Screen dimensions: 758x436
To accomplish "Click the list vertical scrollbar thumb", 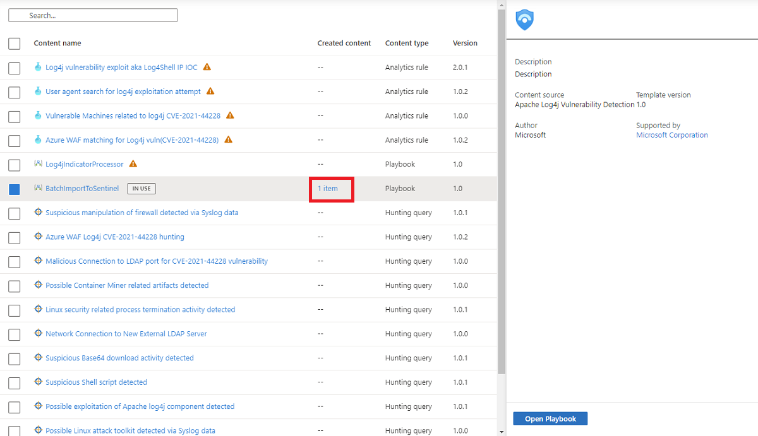I will [502, 192].
